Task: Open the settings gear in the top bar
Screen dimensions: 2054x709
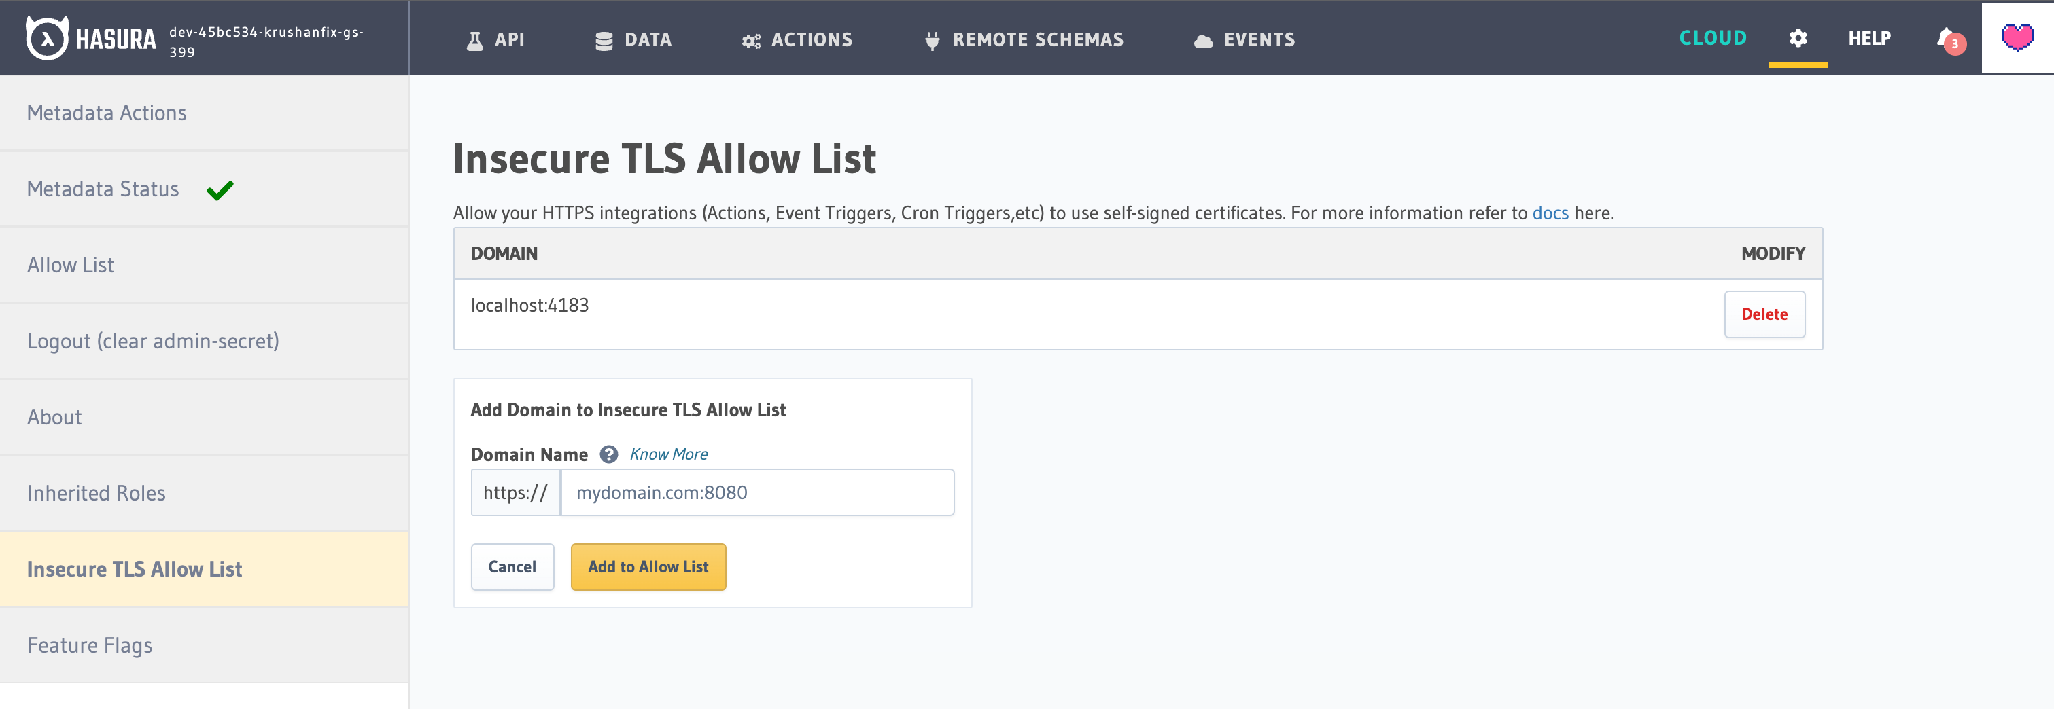Action: pyautogui.click(x=1798, y=37)
